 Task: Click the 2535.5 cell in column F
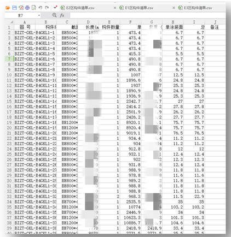click(130, 202)
